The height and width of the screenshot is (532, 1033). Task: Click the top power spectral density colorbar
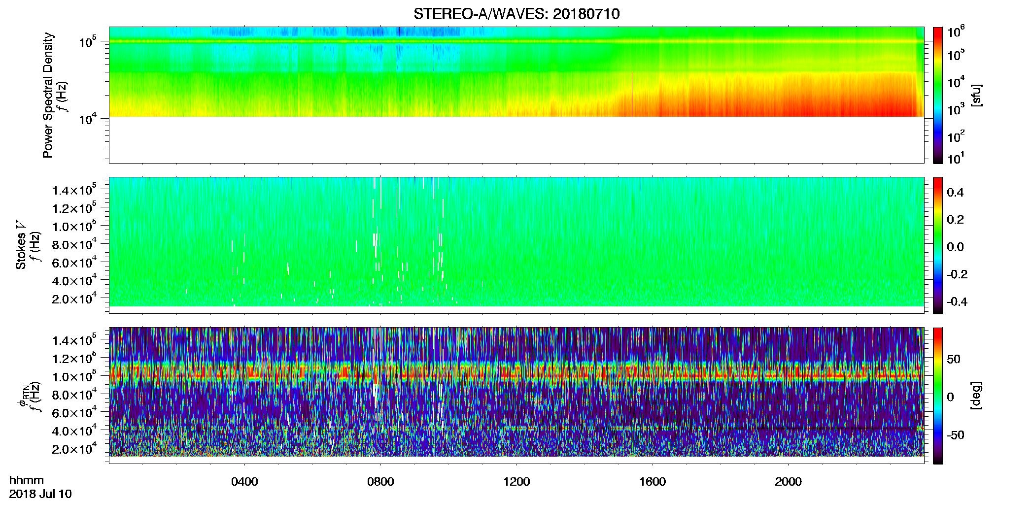pos(938,95)
